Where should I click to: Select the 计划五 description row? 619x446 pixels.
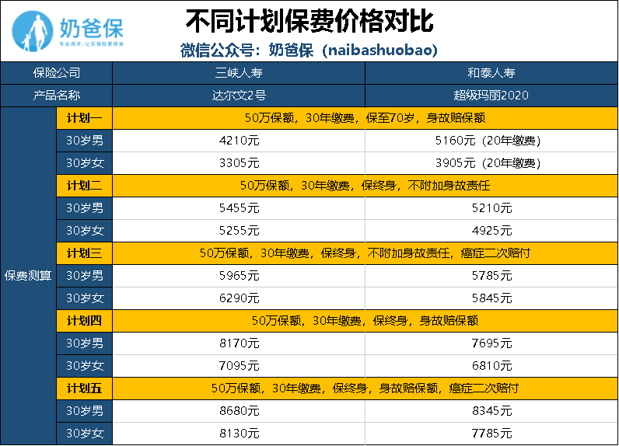tap(365, 389)
